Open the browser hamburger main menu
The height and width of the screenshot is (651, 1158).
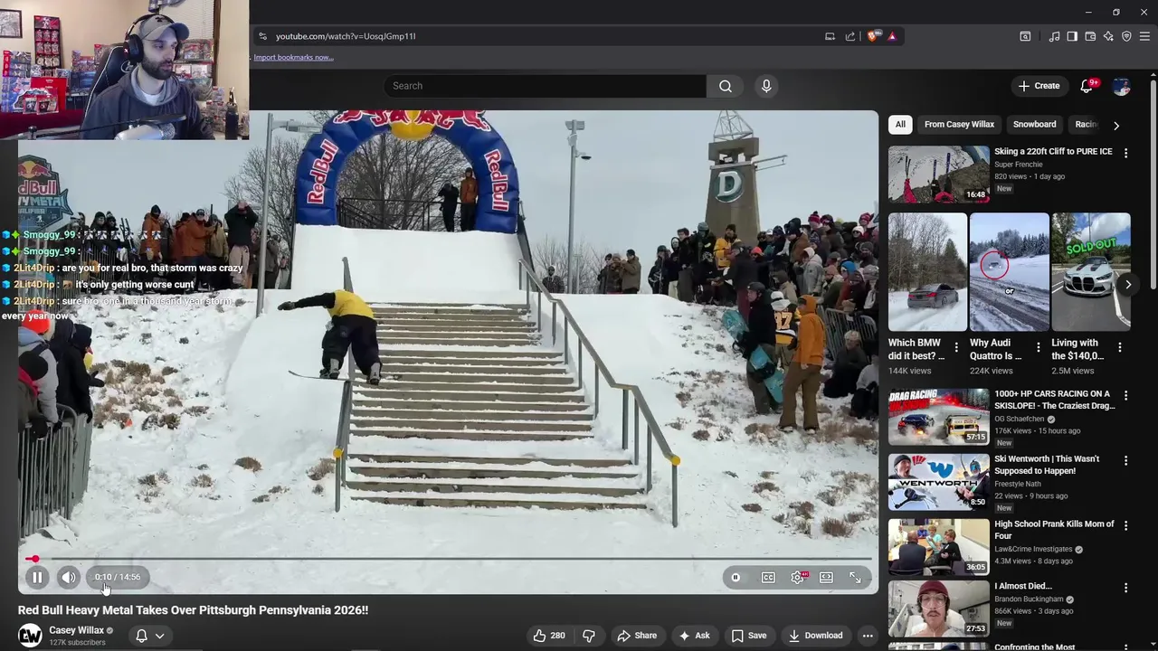(1144, 36)
